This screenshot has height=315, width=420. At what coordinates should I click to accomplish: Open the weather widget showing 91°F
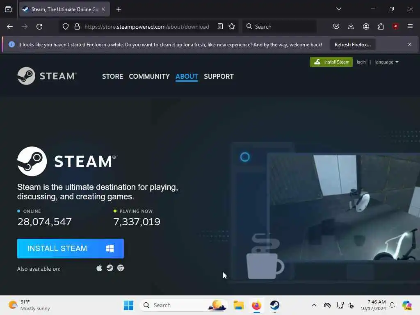point(29,305)
